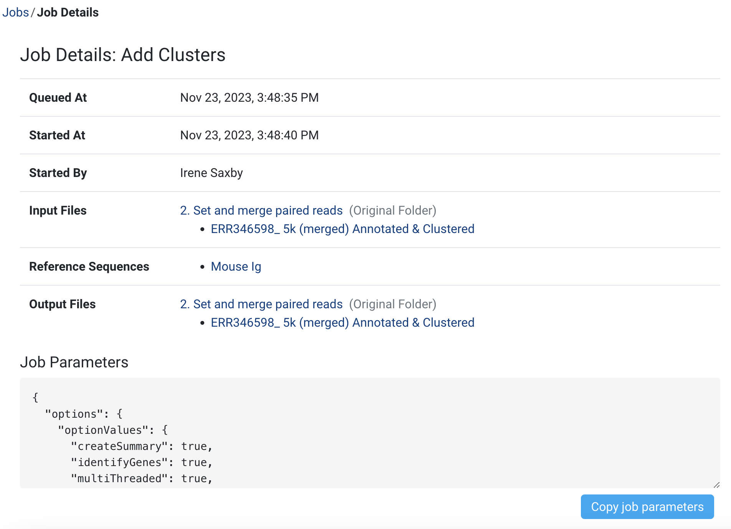This screenshot has width=731, height=529.
Task: Click the Job Parameters section heading
Action: [x=74, y=362]
